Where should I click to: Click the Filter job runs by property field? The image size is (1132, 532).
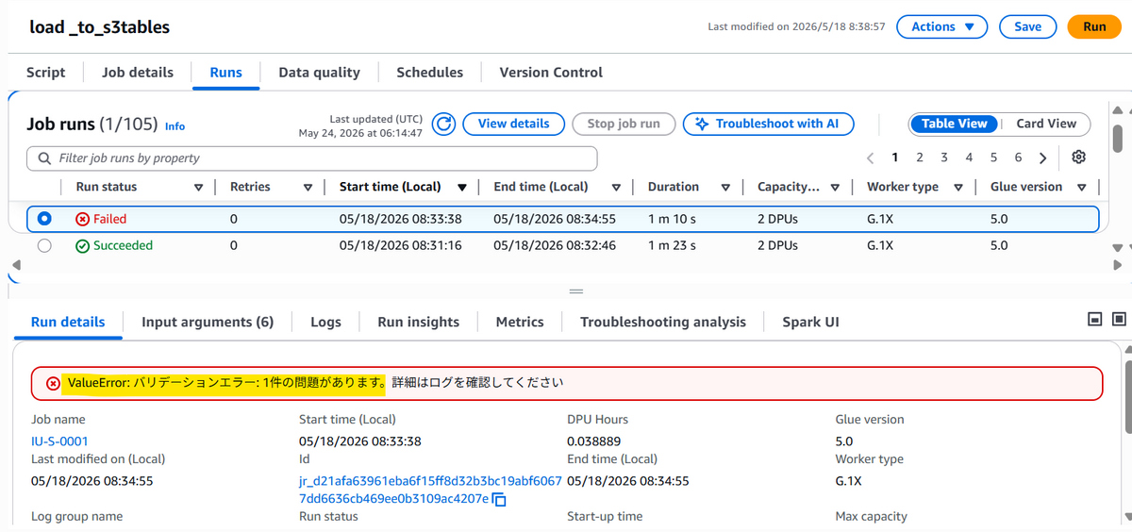tap(312, 158)
